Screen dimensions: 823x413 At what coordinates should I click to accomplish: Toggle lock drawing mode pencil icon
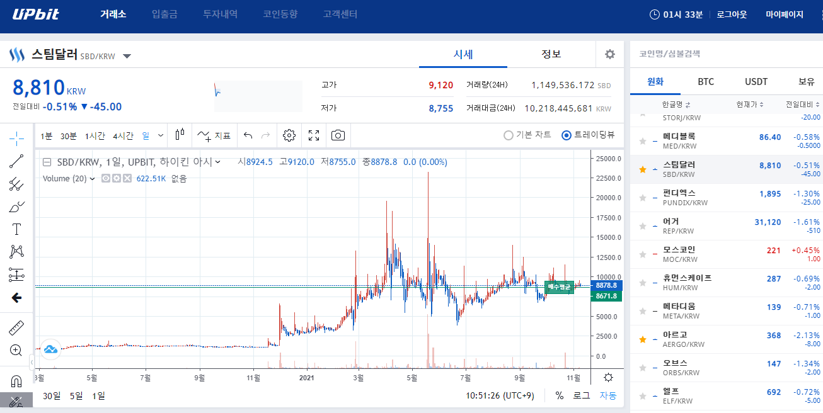click(x=16, y=402)
